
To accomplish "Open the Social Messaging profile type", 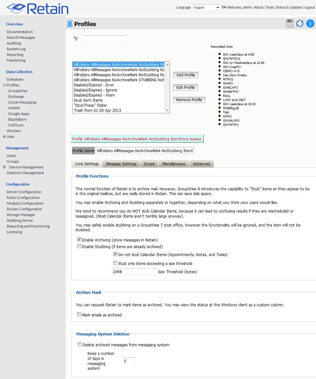I will pos(22,102).
